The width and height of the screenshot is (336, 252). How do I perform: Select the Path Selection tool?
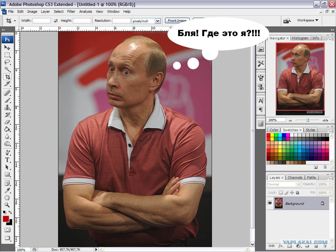(7, 167)
